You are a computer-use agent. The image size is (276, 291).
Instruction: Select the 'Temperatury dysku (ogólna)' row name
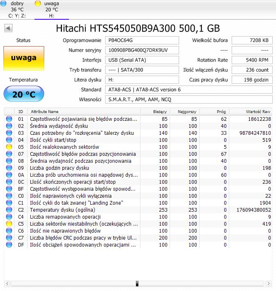[x=62, y=210]
